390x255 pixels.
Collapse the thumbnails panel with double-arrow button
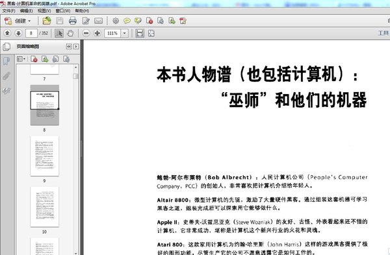pos(69,47)
